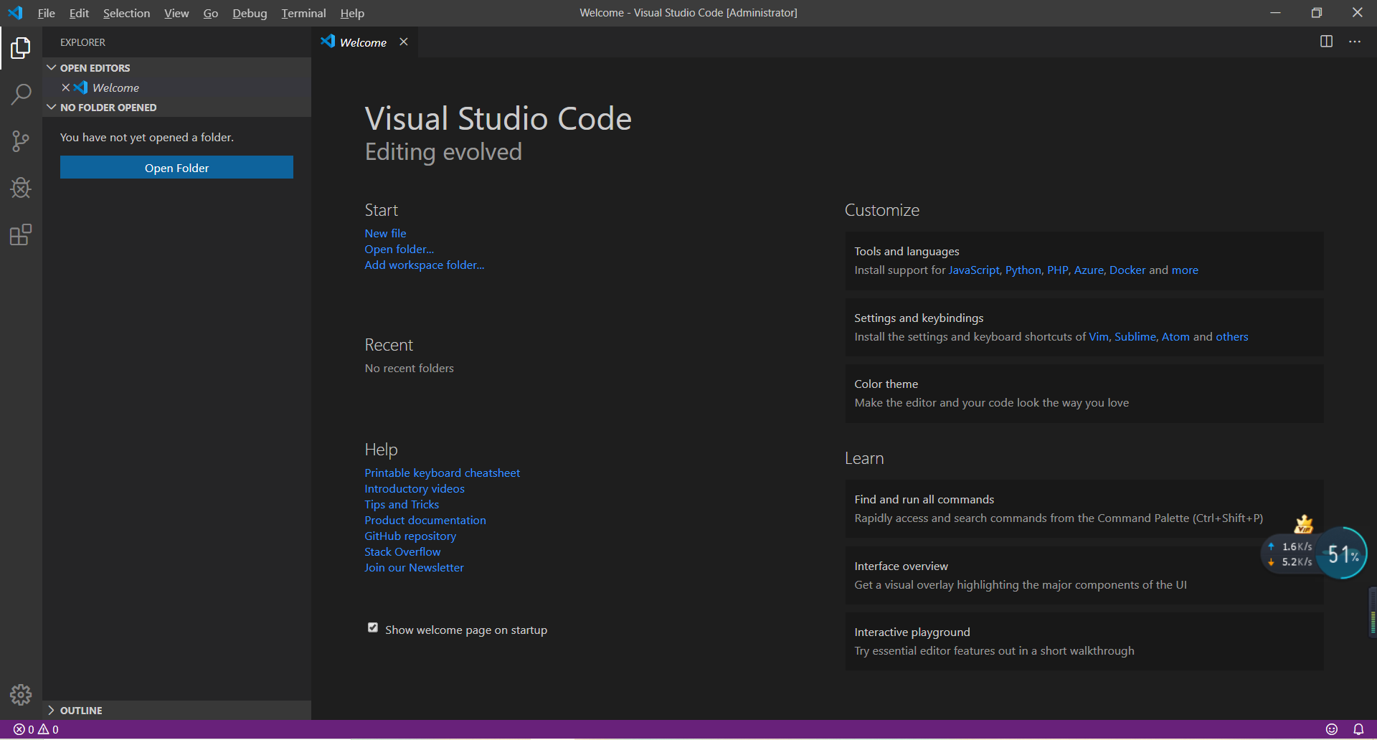Open Stack Overflow link
The image size is (1377, 740).
pyautogui.click(x=402, y=551)
